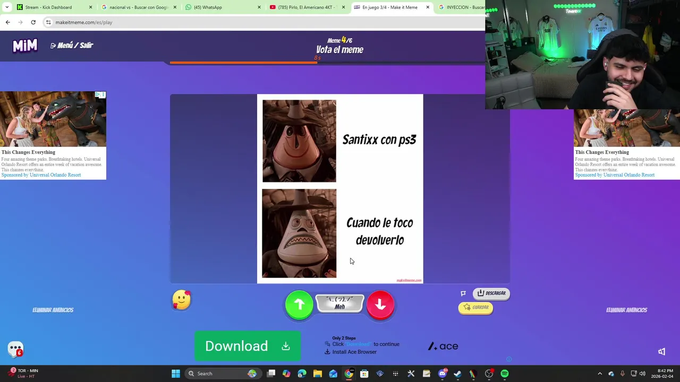The height and width of the screenshot is (382, 680).
Task: Open the chat bubble with 6 notifications
Action: pyautogui.click(x=15, y=349)
